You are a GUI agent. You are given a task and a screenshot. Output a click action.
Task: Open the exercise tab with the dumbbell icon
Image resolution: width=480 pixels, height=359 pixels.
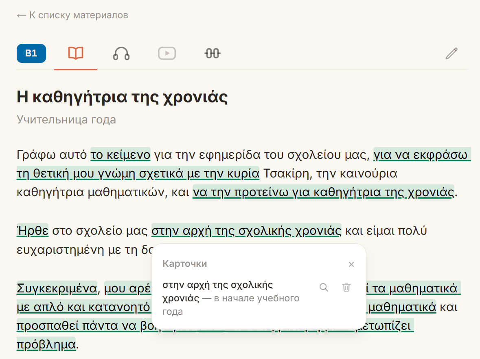[213, 54]
